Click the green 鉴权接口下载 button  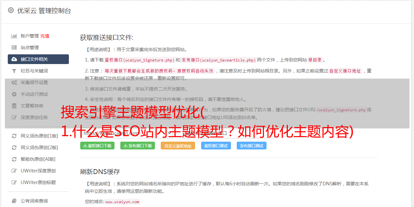[x=97, y=146]
